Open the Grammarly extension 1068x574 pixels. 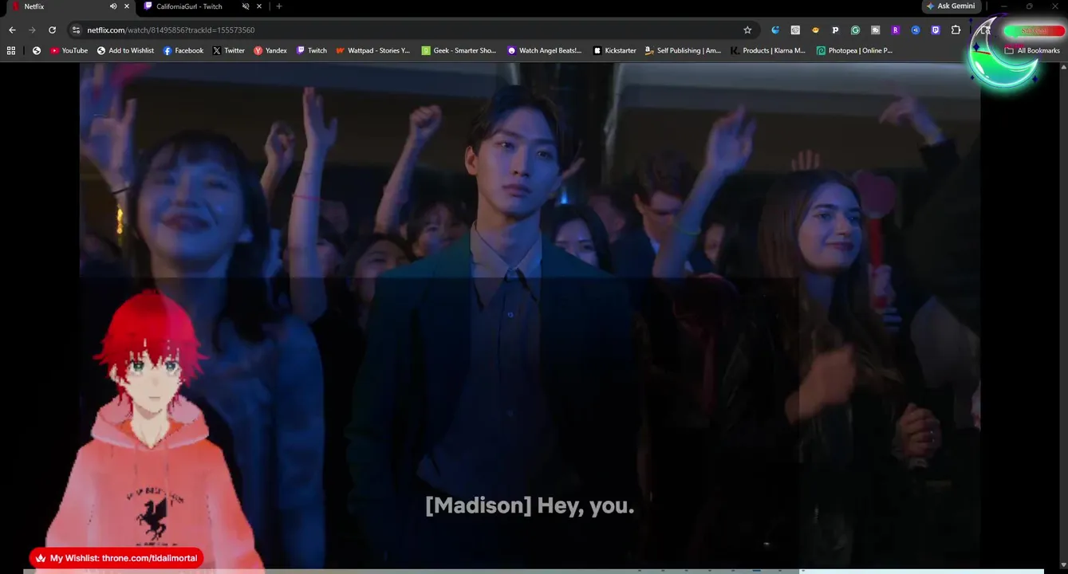tap(855, 30)
